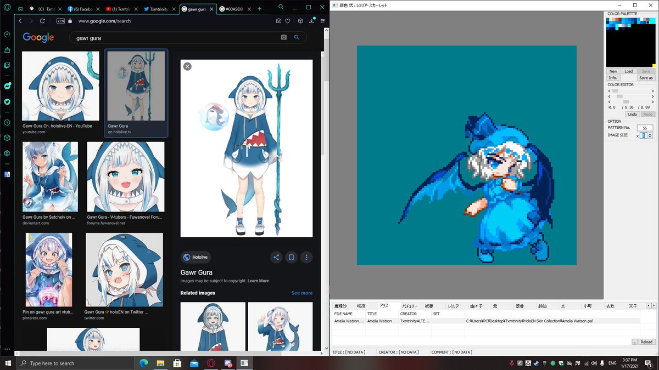Select yellow swatch in color palette
Screen dimensions: 659x370
654,66
